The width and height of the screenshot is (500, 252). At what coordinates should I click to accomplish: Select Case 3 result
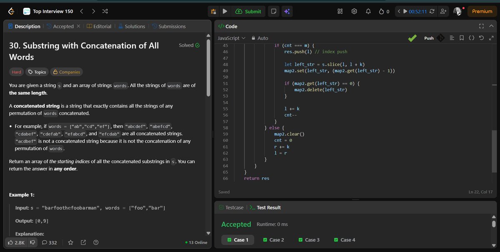coord(309,240)
